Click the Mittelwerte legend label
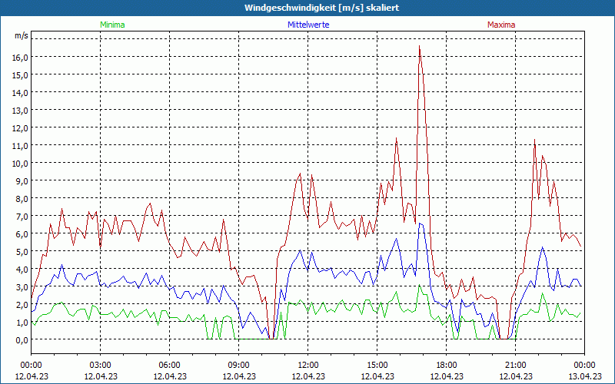This screenshot has height=384, width=615. [308, 25]
